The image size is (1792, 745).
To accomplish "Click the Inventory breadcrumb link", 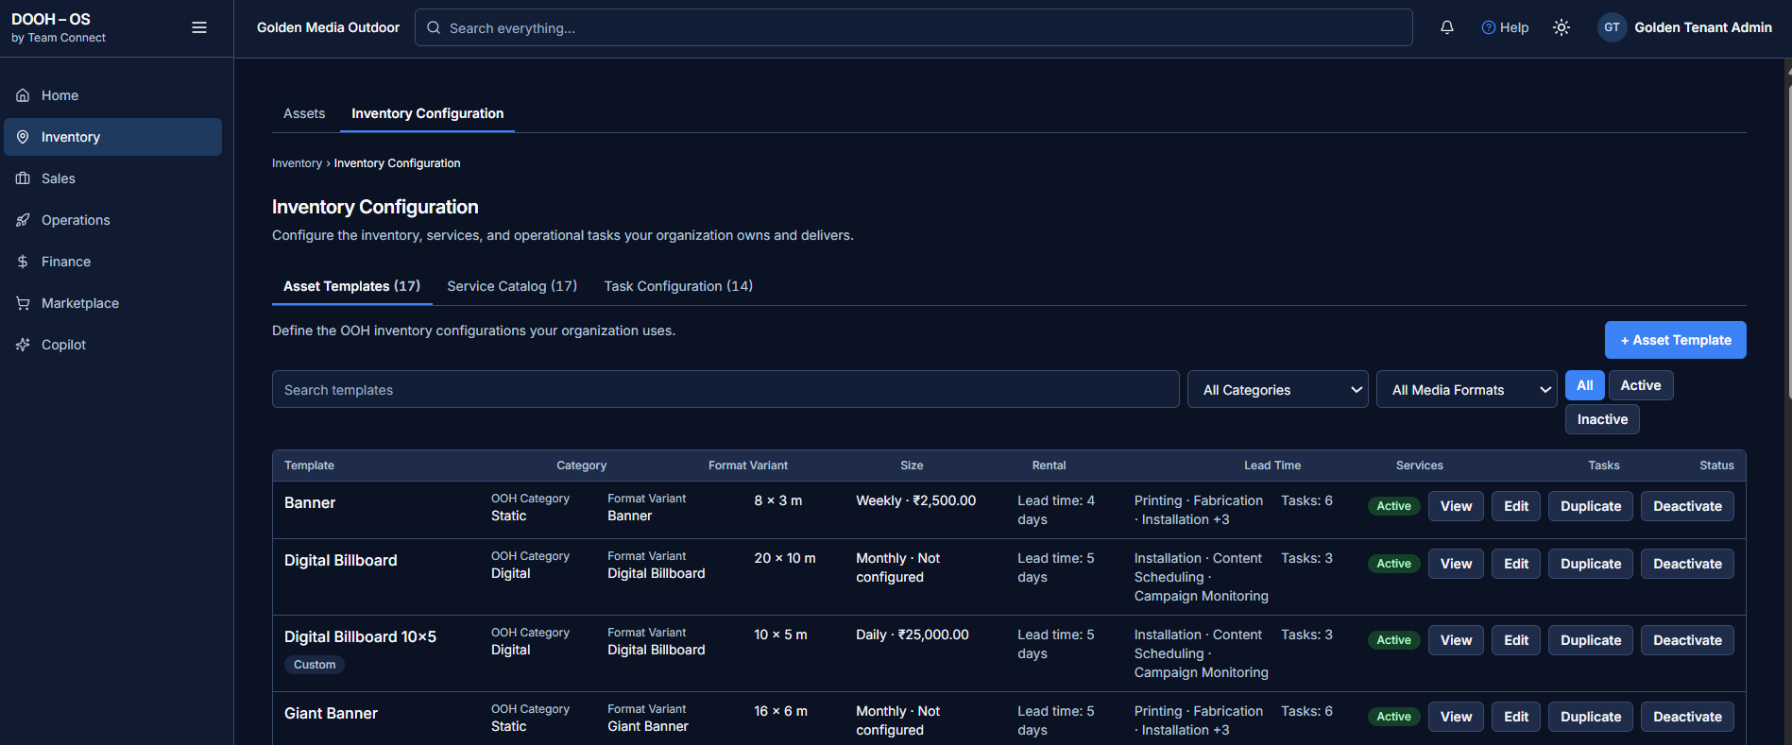I will pyautogui.click(x=297, y=163).
